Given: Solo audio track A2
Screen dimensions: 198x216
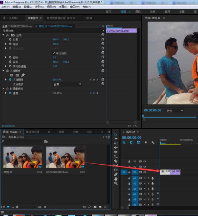Looking at the screenshot, I should pyautogui.click(x=149, y=184).
